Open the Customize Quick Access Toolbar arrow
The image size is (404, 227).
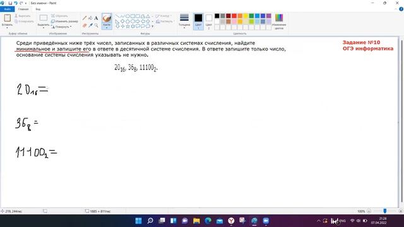[26, 3]
